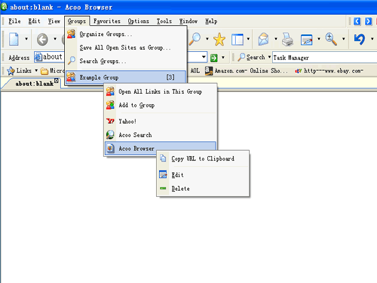Choose Add to Group
This screenshot has height=283, width=377.
coord(160,105)
